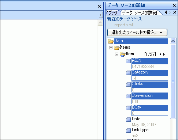The width and height of the screenshot is (178, 140).
Task: Click the Date field icon
Action: 128,120
